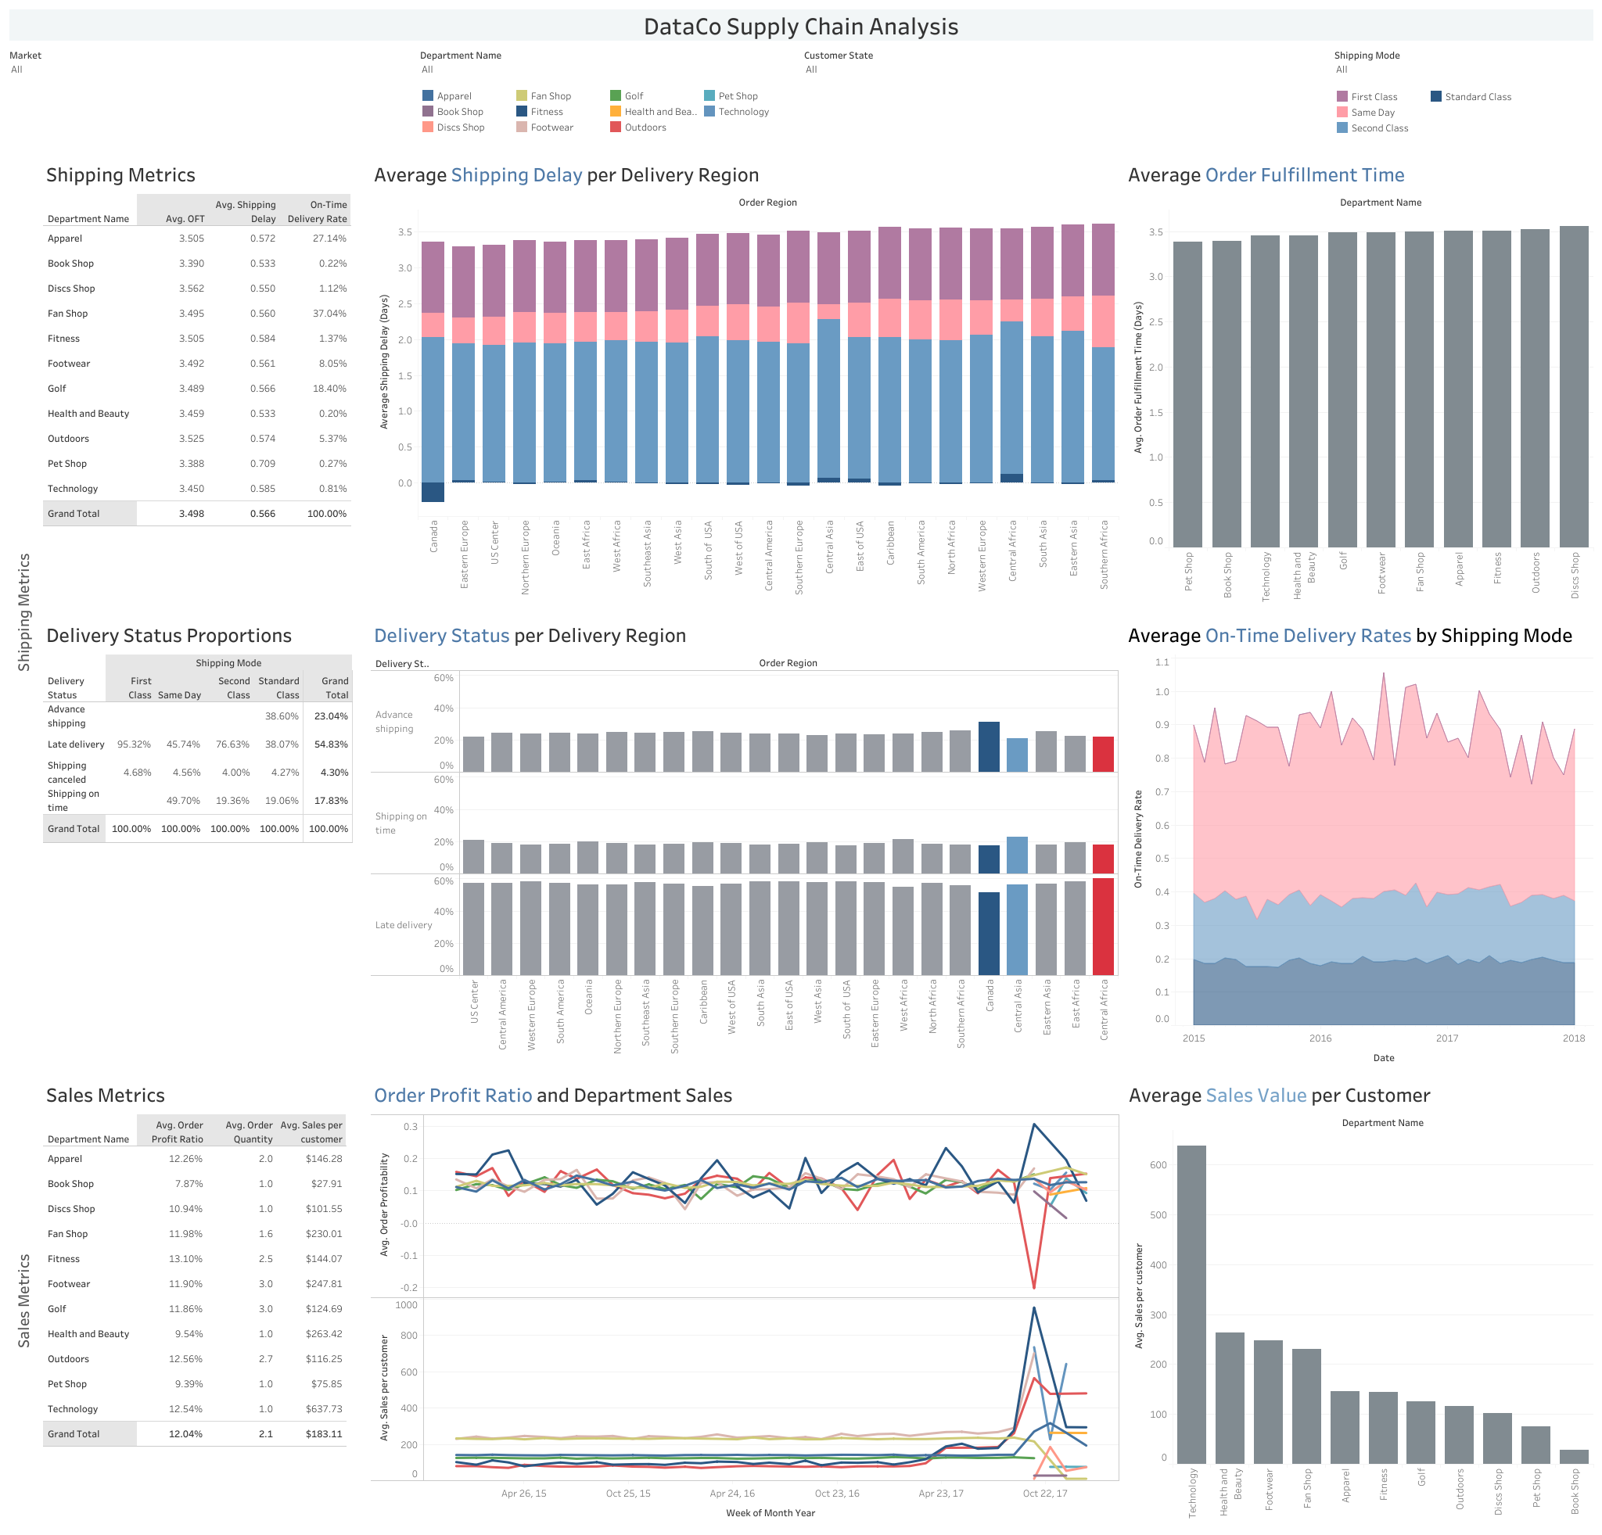Click Health and Beauty row in Sales Metrics
The height and width of the screenshot is (1535, 1602).
(x=195, y=1333)
